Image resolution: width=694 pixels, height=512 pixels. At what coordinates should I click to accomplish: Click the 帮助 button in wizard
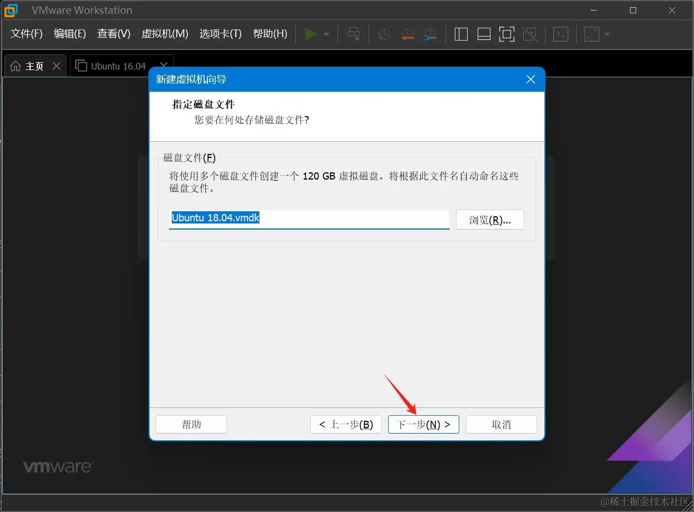[191, 424]
